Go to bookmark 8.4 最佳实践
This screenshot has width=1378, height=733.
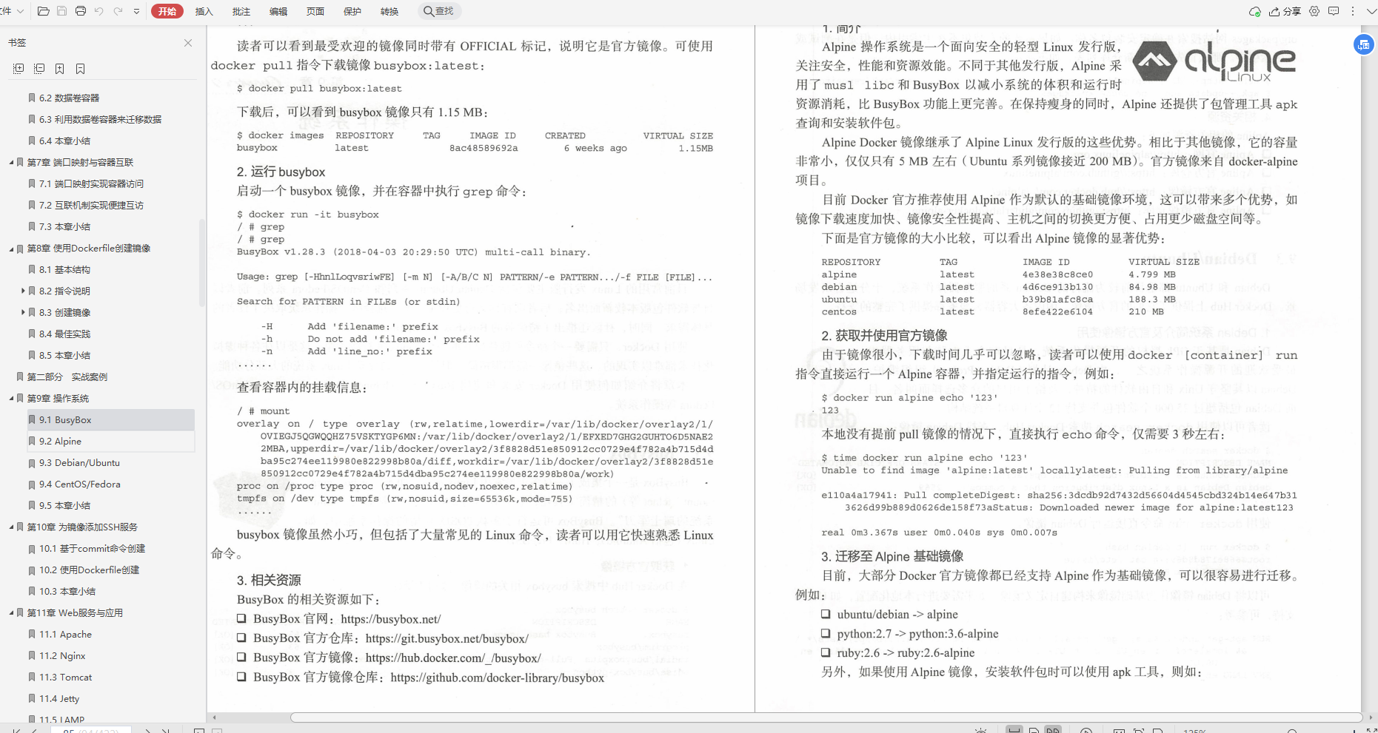tap(64, 334)
